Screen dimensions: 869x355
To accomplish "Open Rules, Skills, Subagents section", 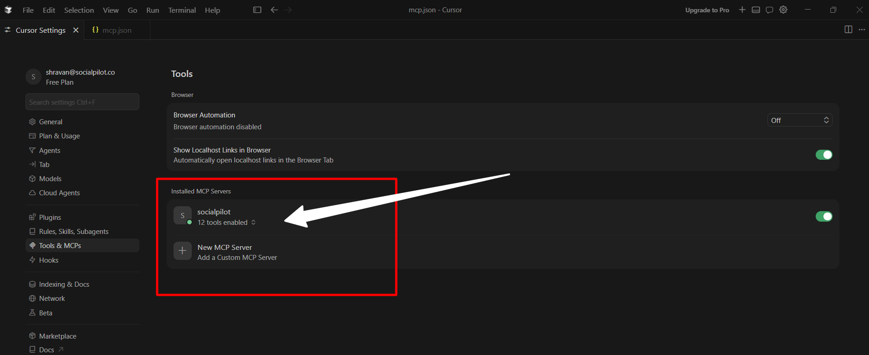I will 82,231.
